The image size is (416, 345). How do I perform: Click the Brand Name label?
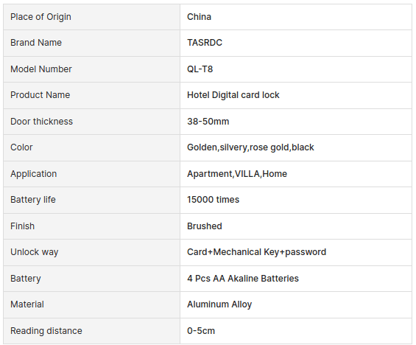click(36, 43)
